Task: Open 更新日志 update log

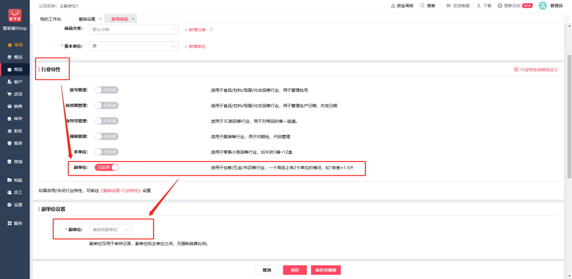Action: click(510, 6)
